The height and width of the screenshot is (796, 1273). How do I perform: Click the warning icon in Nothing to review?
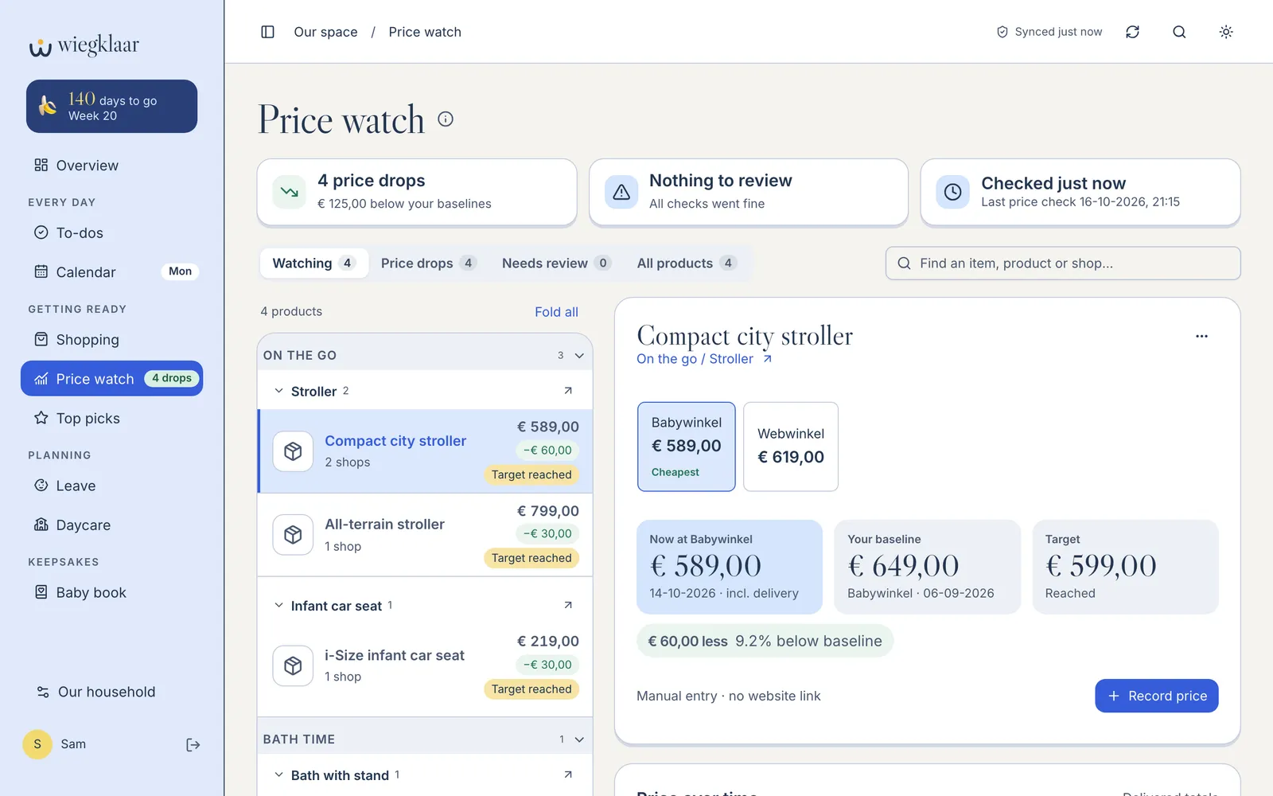coord(621,192)
